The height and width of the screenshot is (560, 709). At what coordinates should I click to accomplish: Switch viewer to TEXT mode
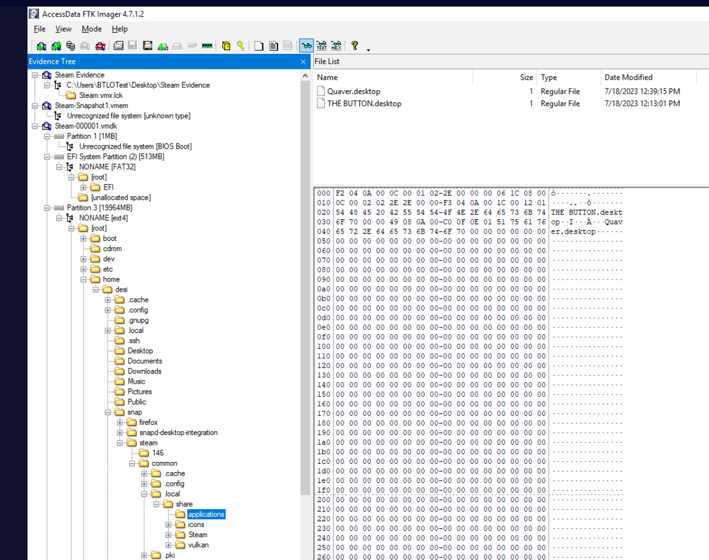point(322,46)
